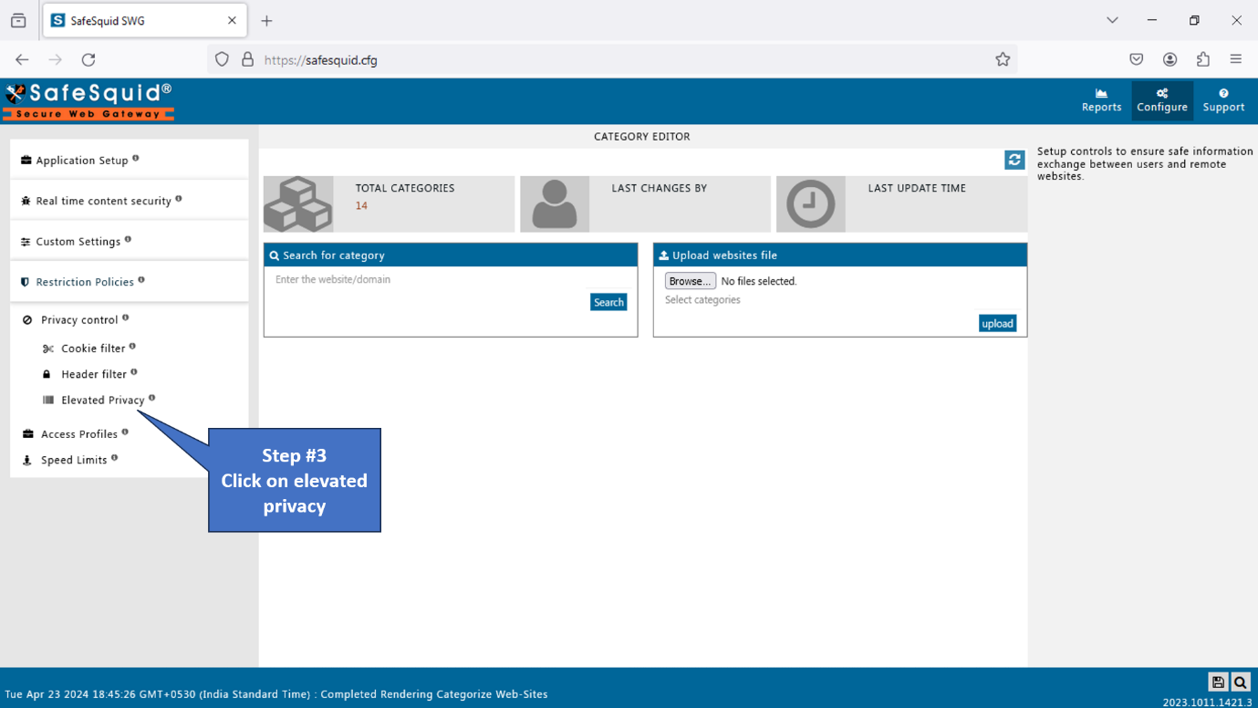Click info icon beside Custom Settings
Viewport: 1258px width, 708px height.
click(x=128, y=239)
